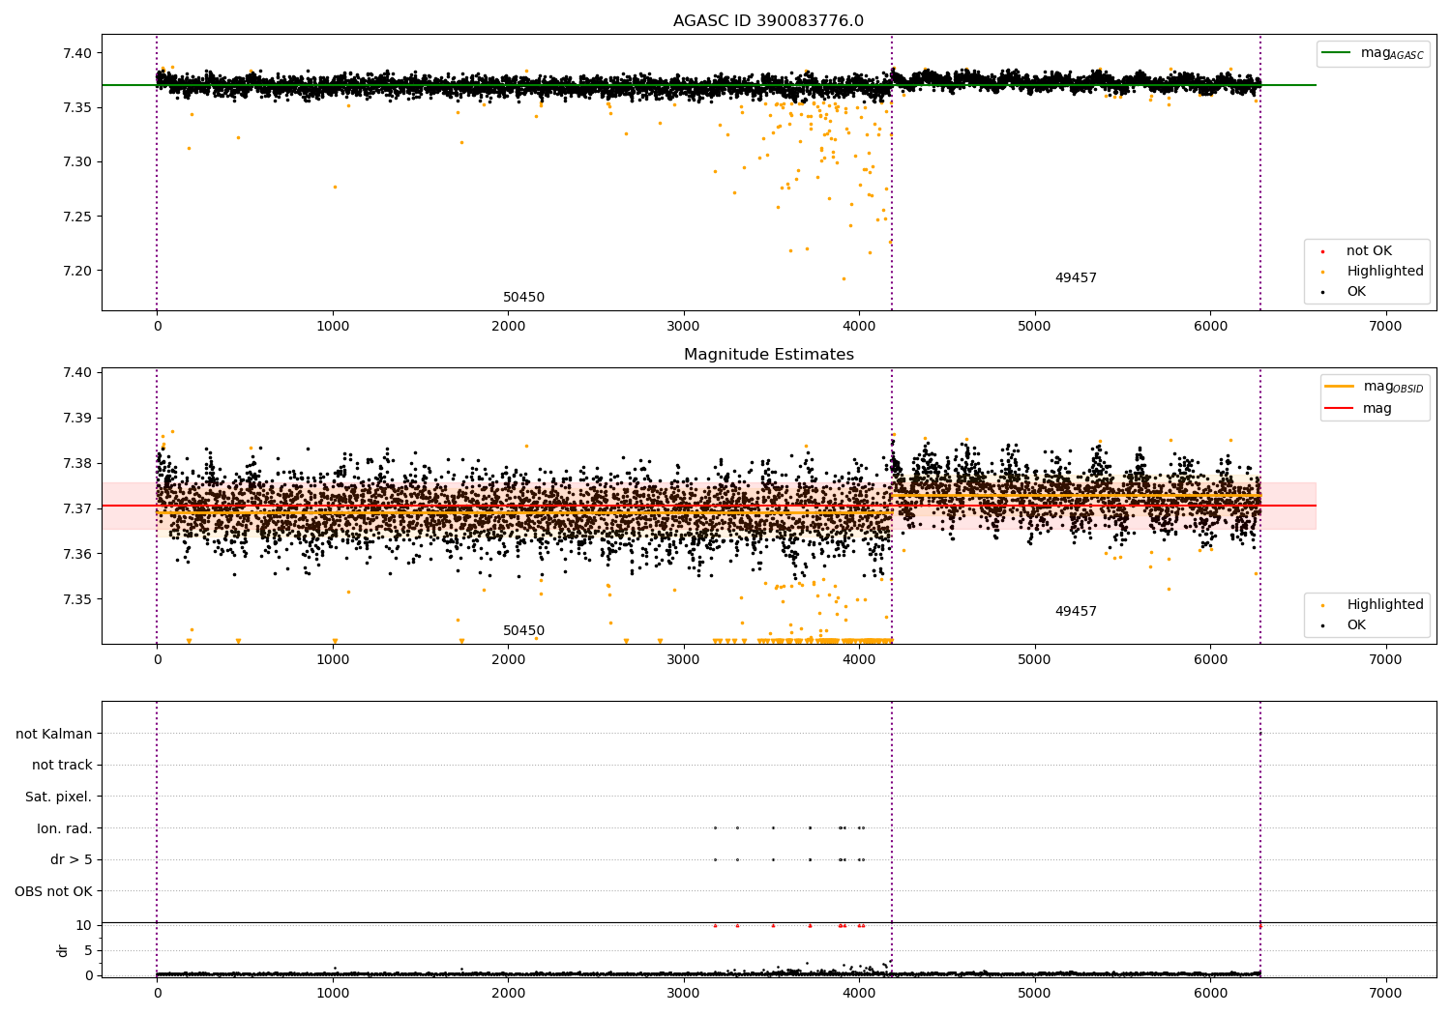This screenshot has width=1451, height=1015.
Task: Click the 'Ion. rad.' row label
Action: [x=64, y=827]
